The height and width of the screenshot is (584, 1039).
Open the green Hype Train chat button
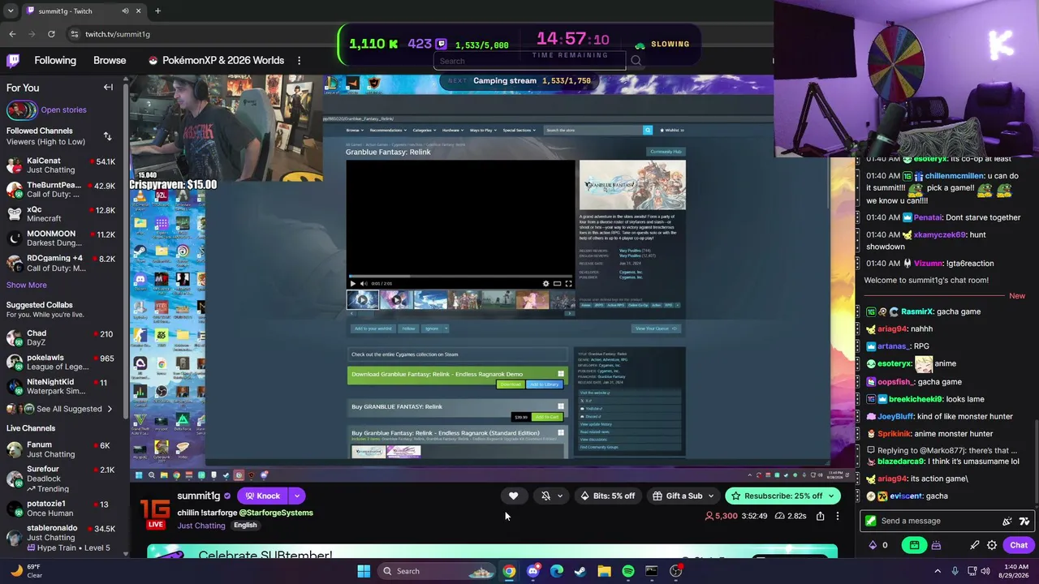point(914,545)
